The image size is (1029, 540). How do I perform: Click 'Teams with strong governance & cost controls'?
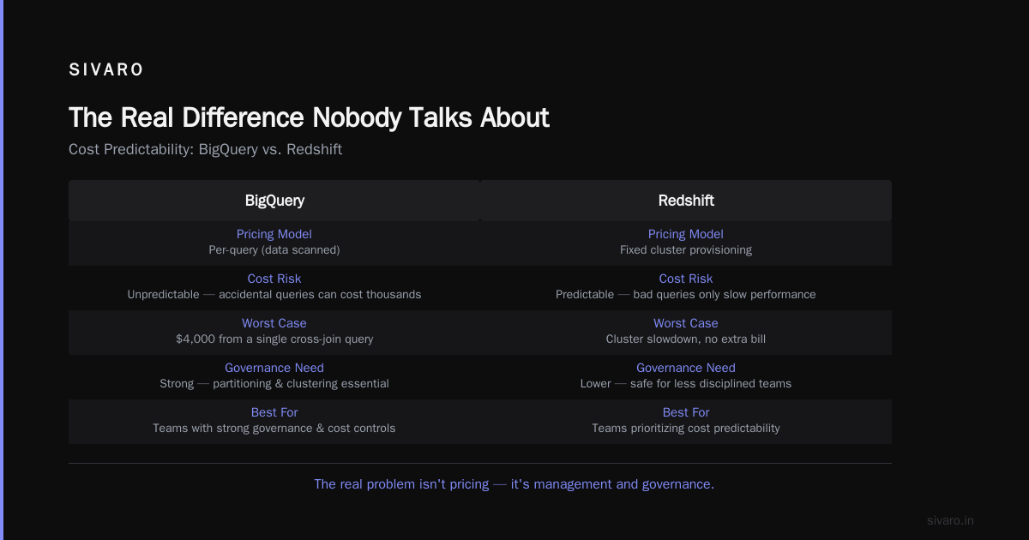(x=274, y=429)
